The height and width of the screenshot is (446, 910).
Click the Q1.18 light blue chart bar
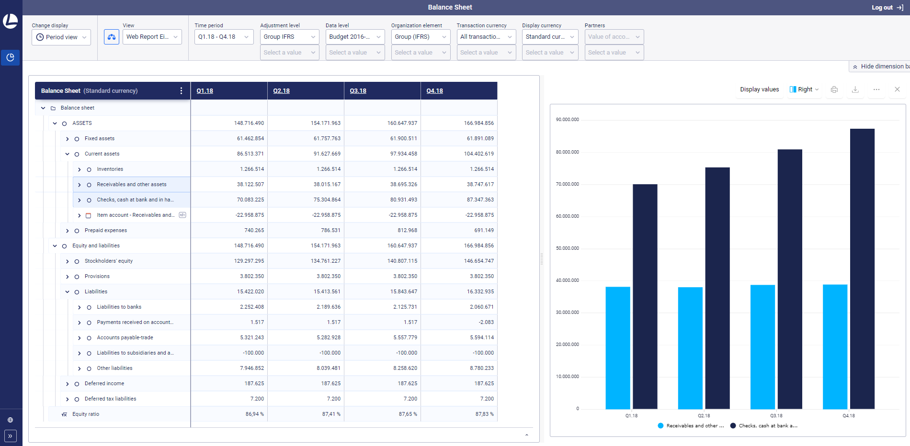click(618, 348)
